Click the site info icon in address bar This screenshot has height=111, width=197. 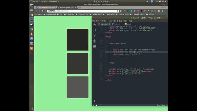49,11
